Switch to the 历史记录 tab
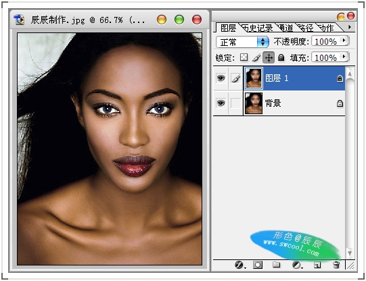The width and height of the screenshot is (366, 281). coord(258,28)
